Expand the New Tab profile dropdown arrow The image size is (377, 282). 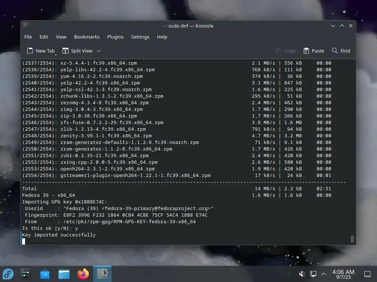point(56,55)
